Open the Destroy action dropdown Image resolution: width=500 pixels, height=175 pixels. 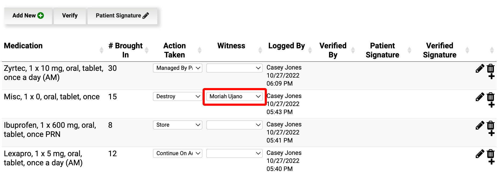point(178,97)
